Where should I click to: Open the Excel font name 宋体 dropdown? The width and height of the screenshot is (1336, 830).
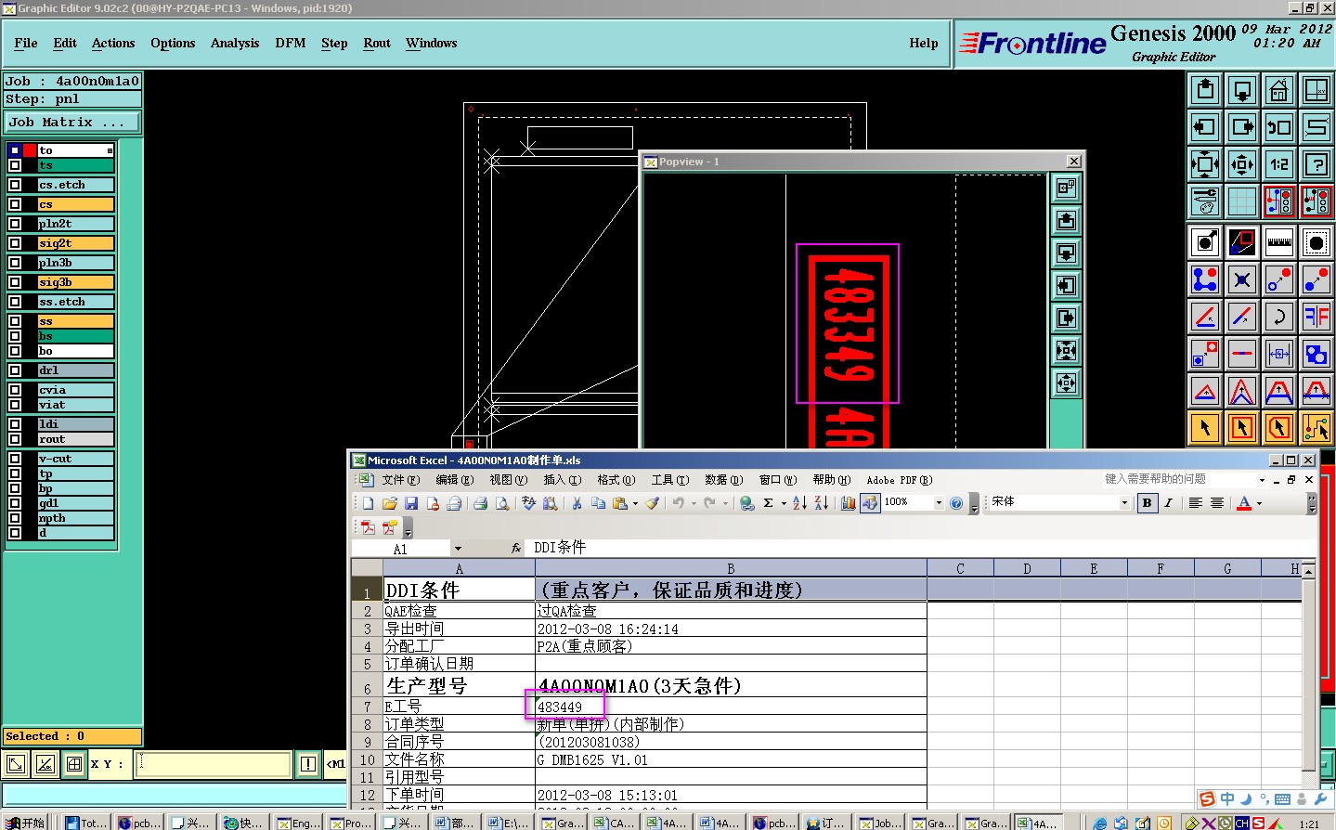pos(1124,503)
